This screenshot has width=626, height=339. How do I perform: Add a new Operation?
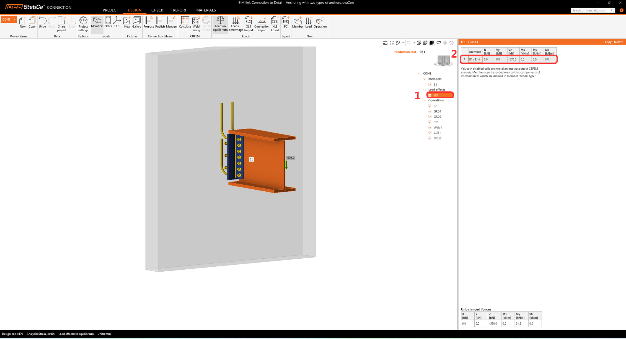(x=320, y=23)
